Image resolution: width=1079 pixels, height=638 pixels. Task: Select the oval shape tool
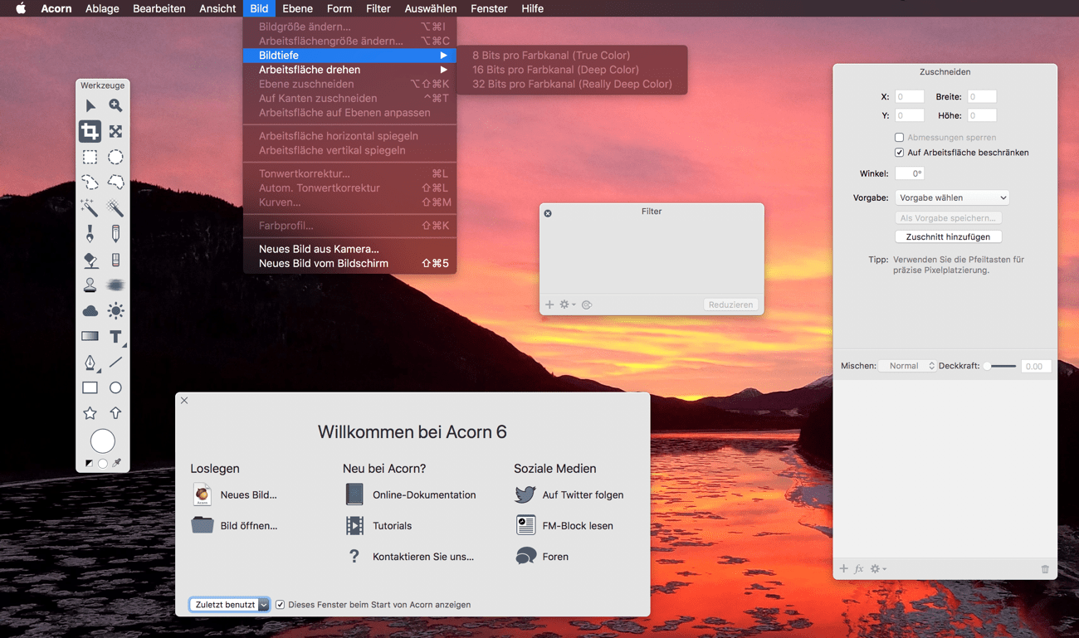pos(115,387)
